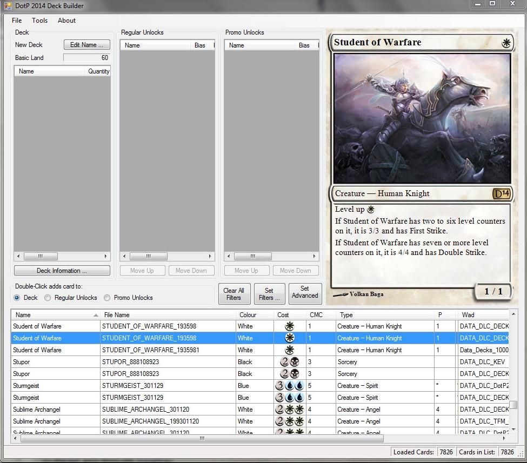Sort card list by File Name column

168,315
